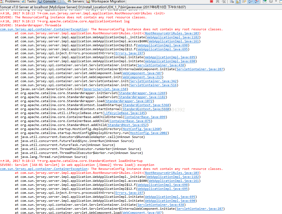This screenshot has width=282, height=214.
Task: Close the Console tab
Action: click(x=59, y=1)
